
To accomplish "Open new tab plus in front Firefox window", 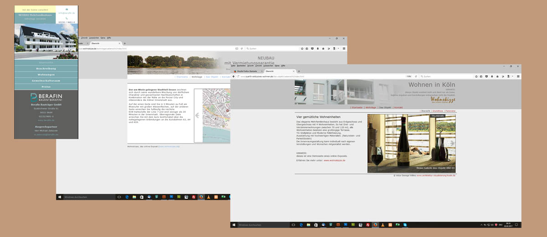I will (299, 71).
